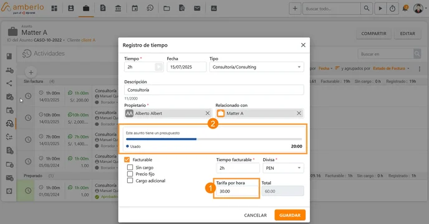Click the magnifier search icon in top bar

pos(367,9)
